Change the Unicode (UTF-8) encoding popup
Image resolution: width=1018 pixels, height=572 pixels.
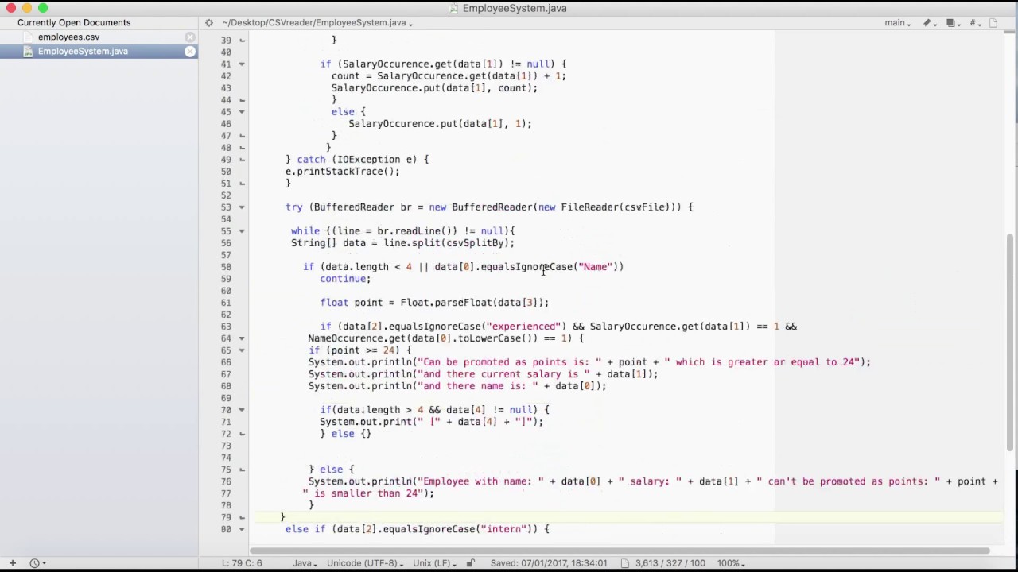click(x=364, y=563)
